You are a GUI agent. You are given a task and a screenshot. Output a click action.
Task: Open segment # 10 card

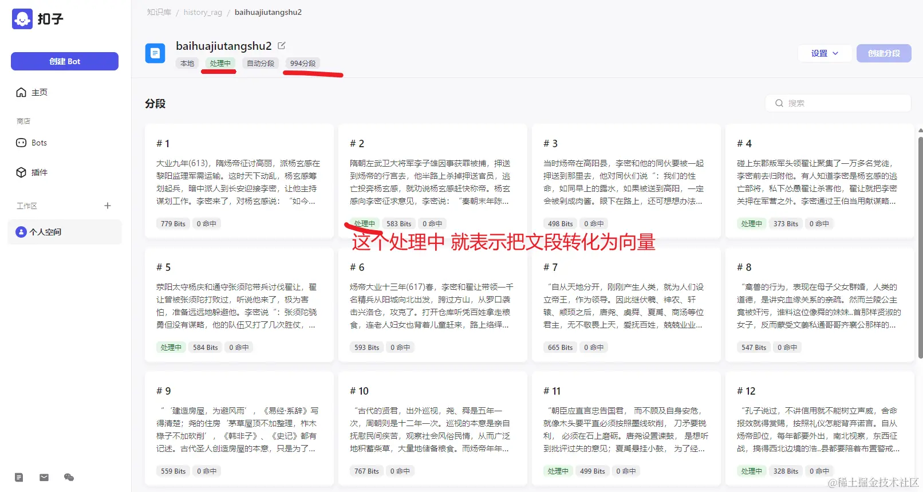click(433, 428)
